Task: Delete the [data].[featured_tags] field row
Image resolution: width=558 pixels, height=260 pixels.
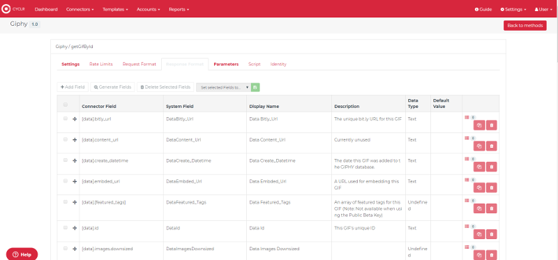Action: click(x=492, y=208)
